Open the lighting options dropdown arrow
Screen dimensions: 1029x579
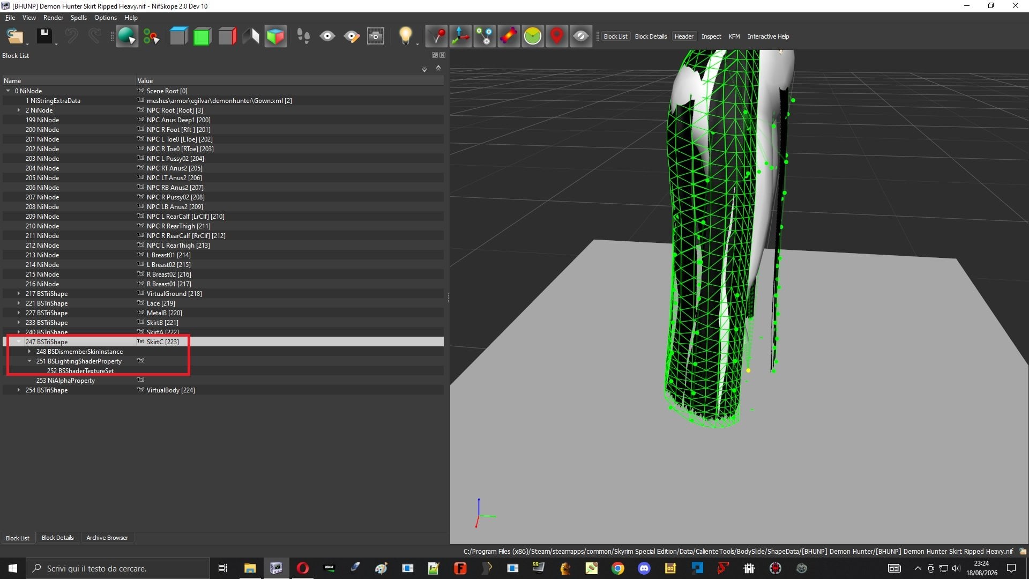tap(417, 44)
